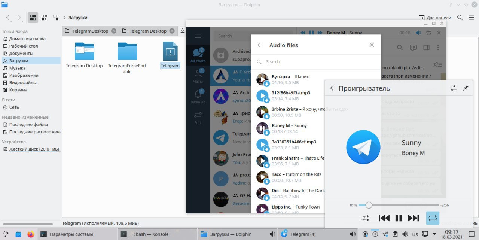Switch to TelegramDesktop tab in Dolphin

click(x=90, y=31)
